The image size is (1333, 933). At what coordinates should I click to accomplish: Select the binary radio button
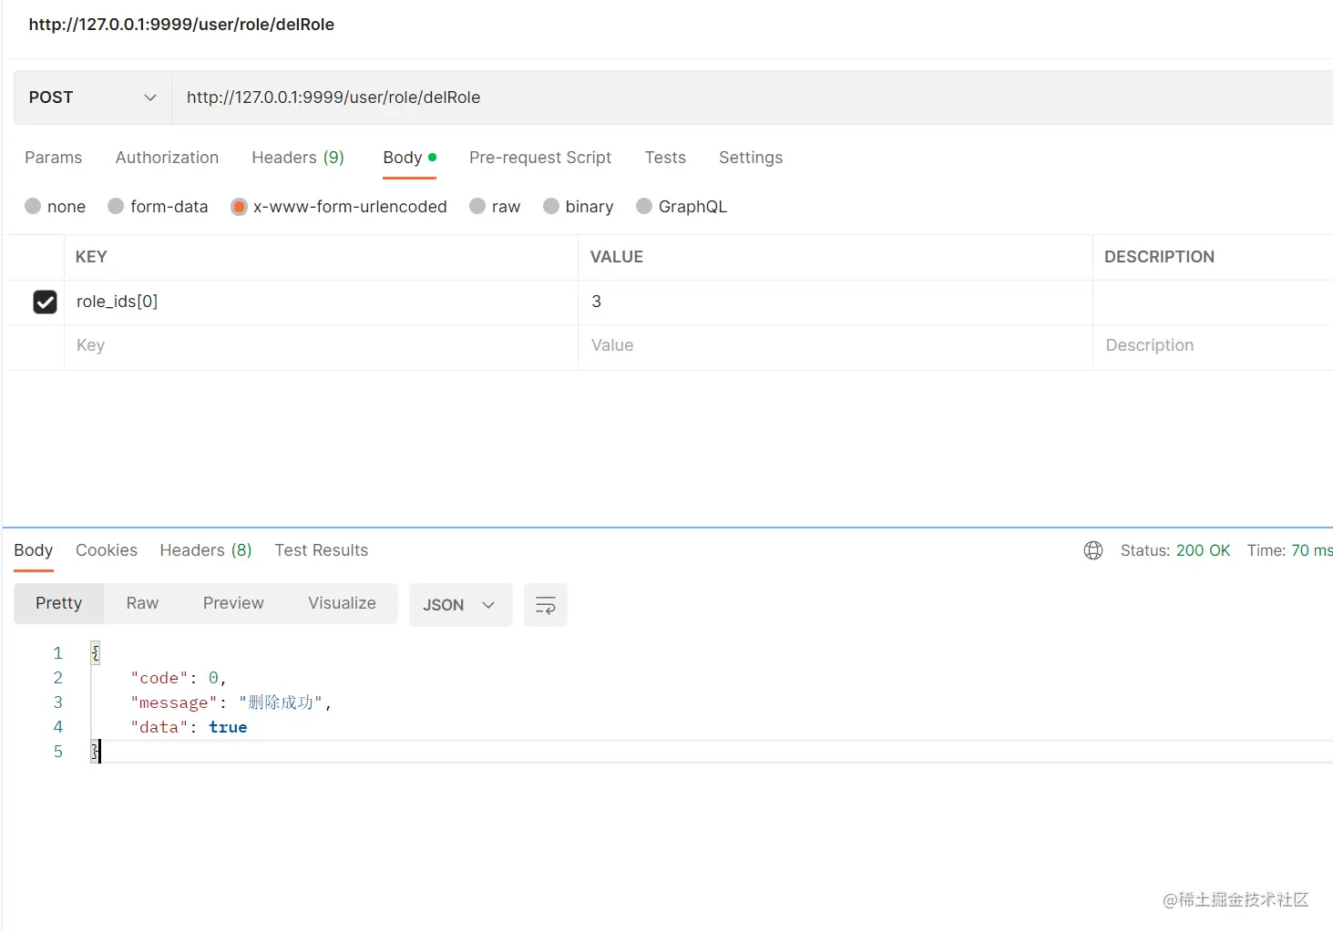click(x=551, y=206)
